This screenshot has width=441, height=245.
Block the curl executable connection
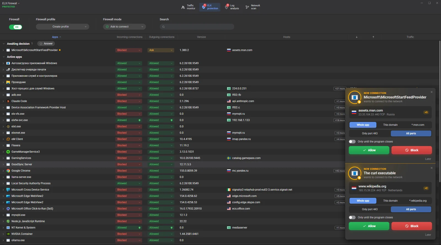click(x=412, y=226)
